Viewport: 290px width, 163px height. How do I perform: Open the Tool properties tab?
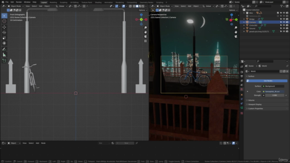242,67
